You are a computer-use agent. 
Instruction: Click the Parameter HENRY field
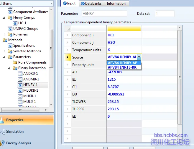click(x=104, y=13)
